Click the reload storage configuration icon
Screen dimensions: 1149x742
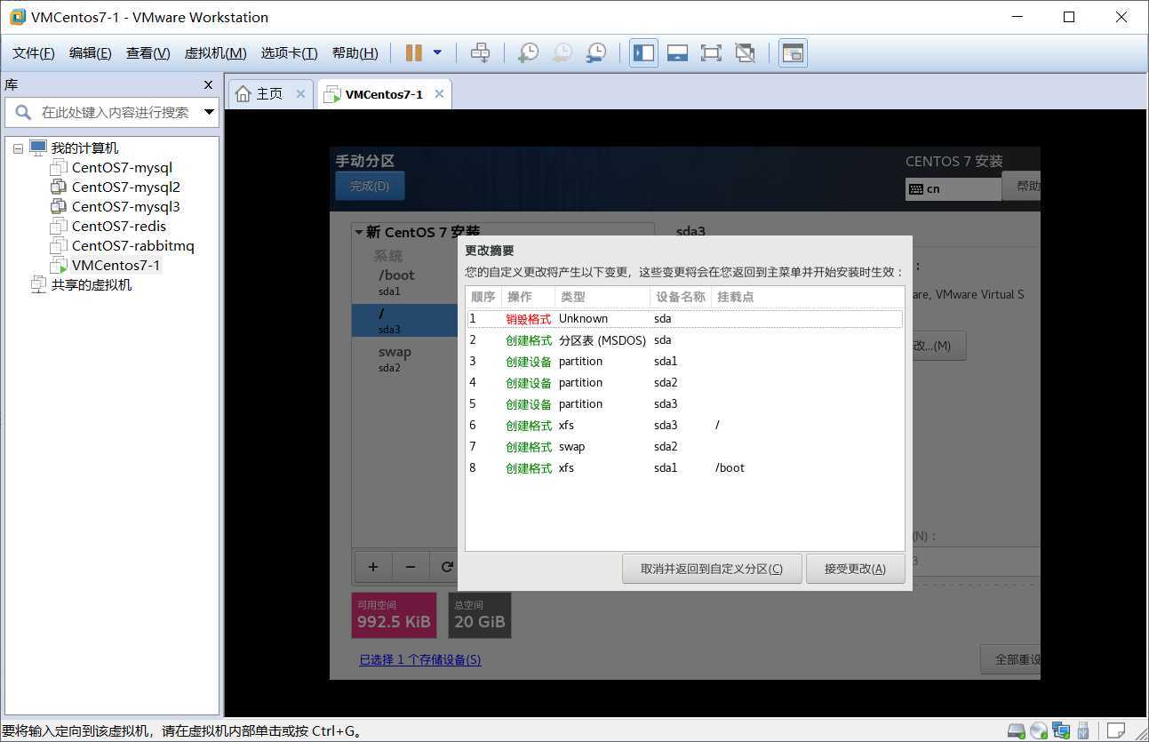pyautogui.click(x=447, y=567)
